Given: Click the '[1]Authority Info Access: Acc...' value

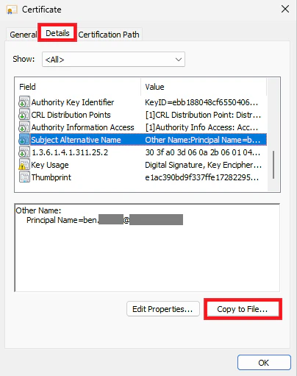Looking at the screenshot, I should 201,127.
